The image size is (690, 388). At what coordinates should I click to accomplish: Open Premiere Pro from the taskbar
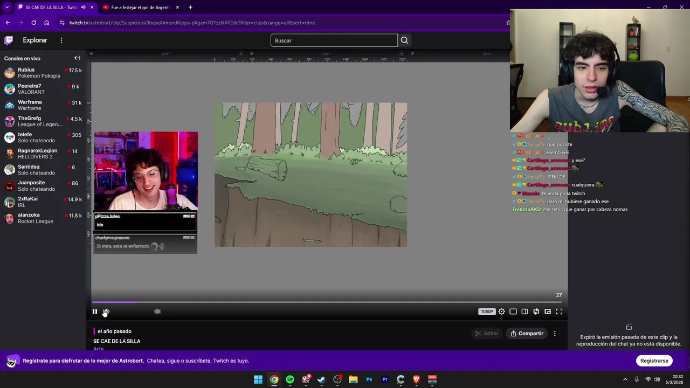(x=385, y=379)
